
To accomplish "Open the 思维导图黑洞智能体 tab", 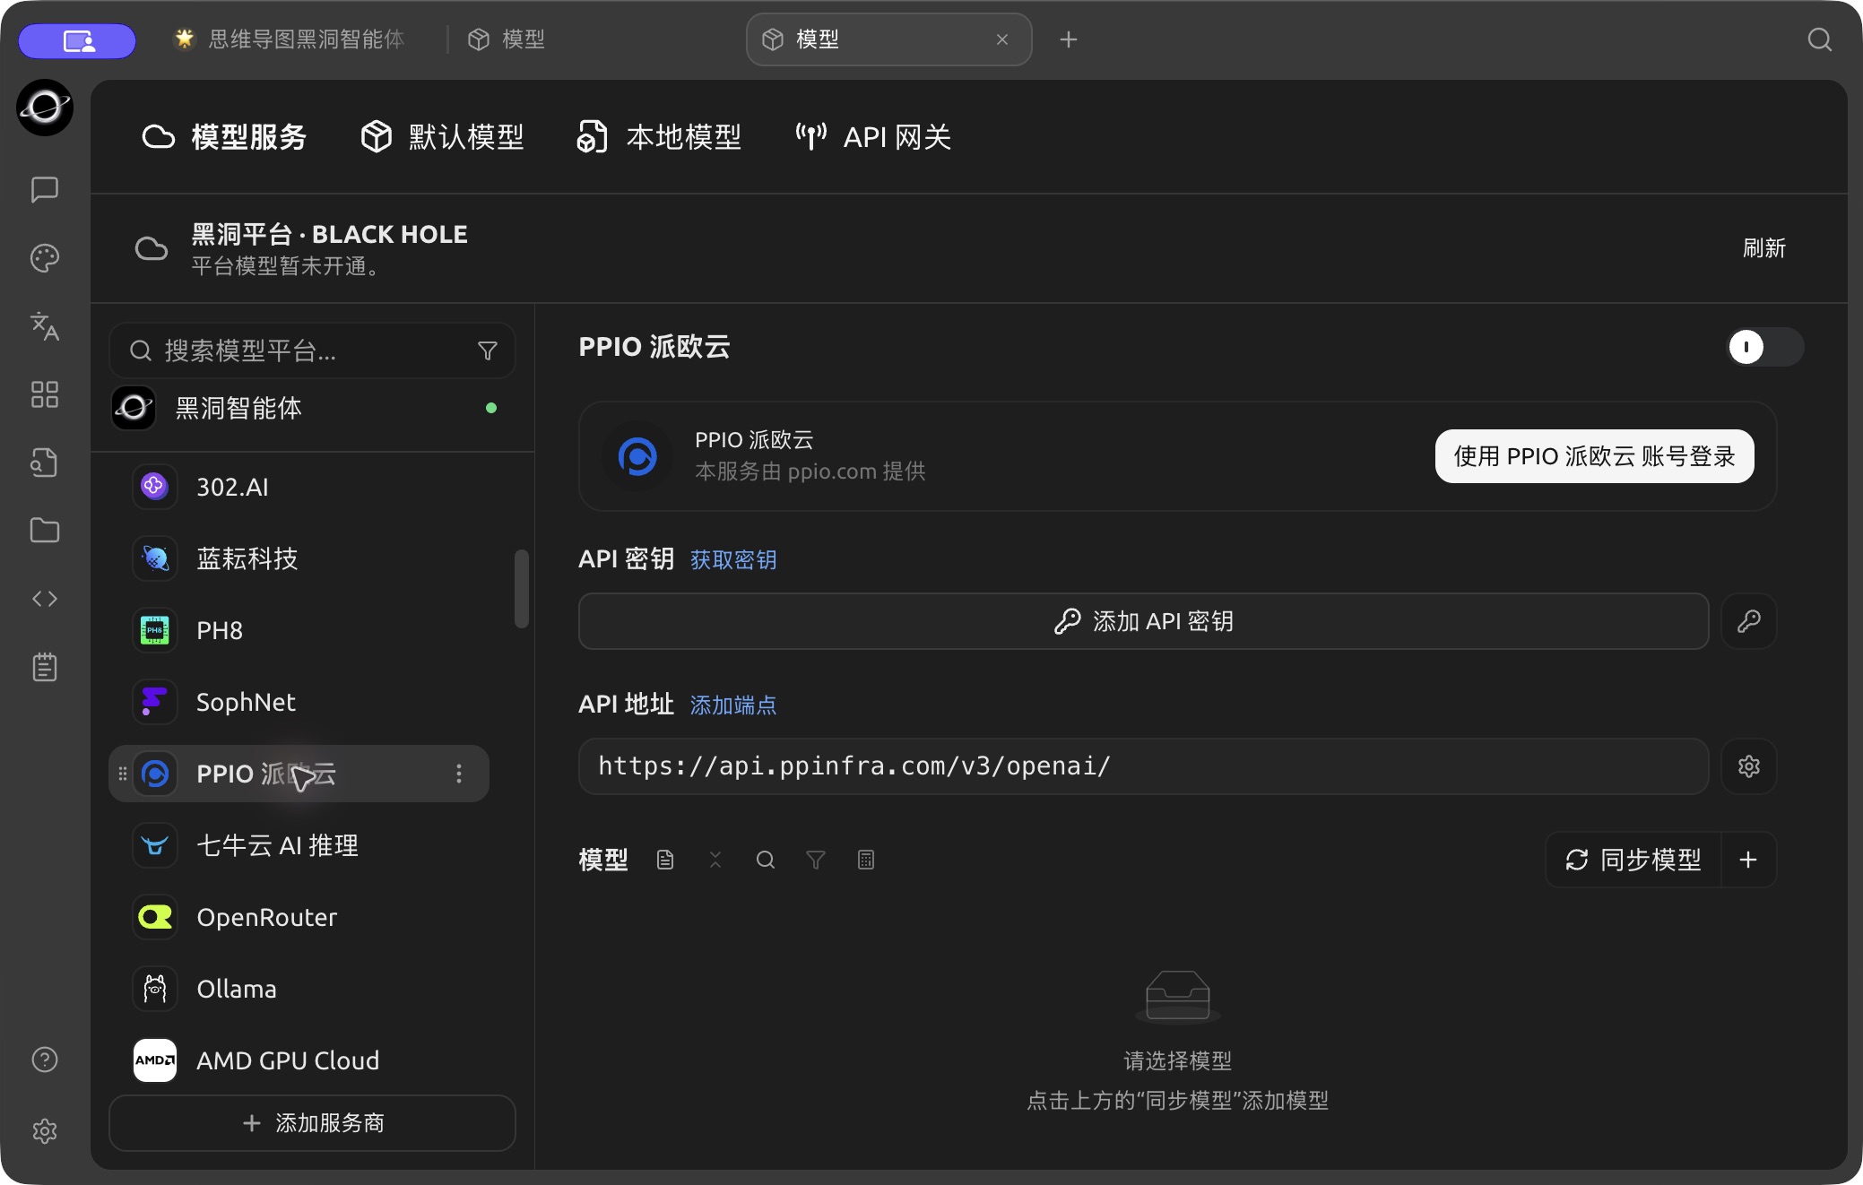I will coord(289,39).
